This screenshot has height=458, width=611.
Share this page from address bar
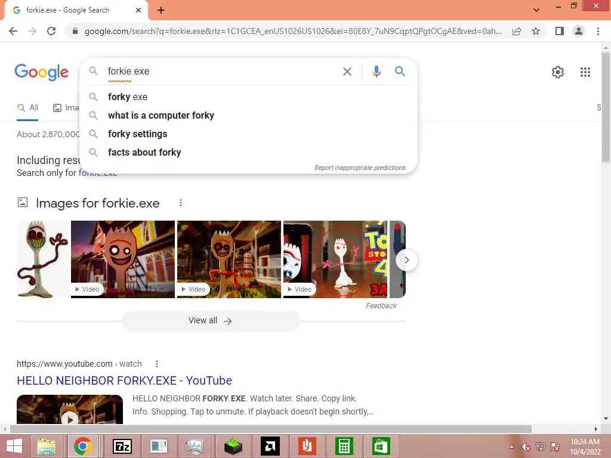click(517, 31)
